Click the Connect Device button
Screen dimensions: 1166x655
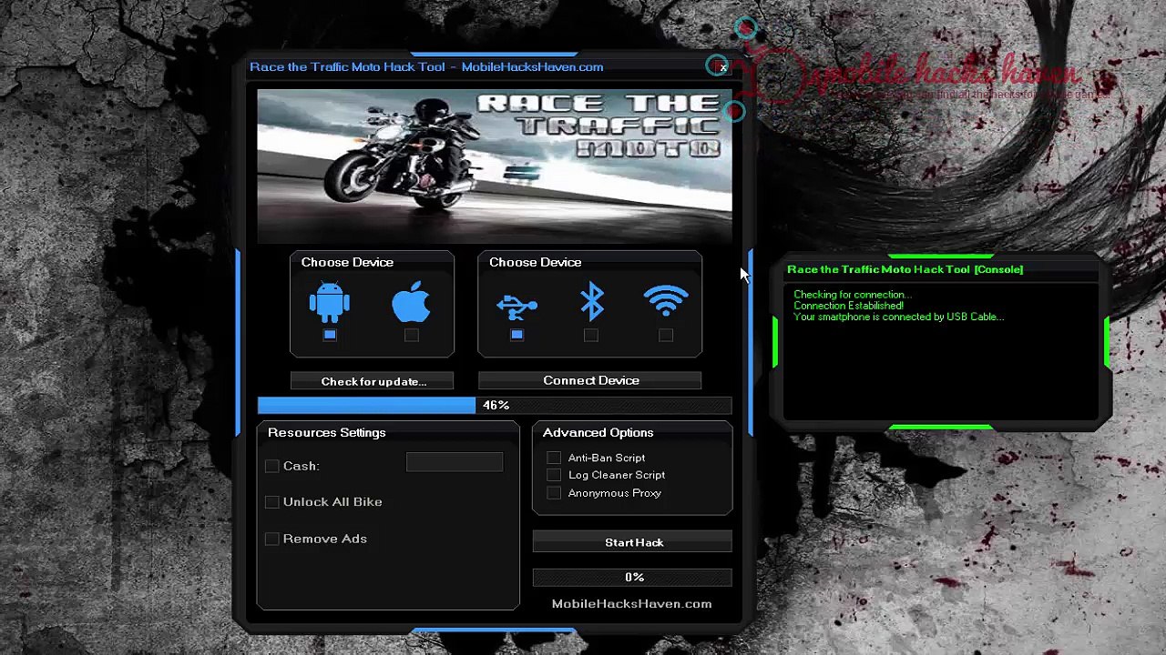click(590, 380)
